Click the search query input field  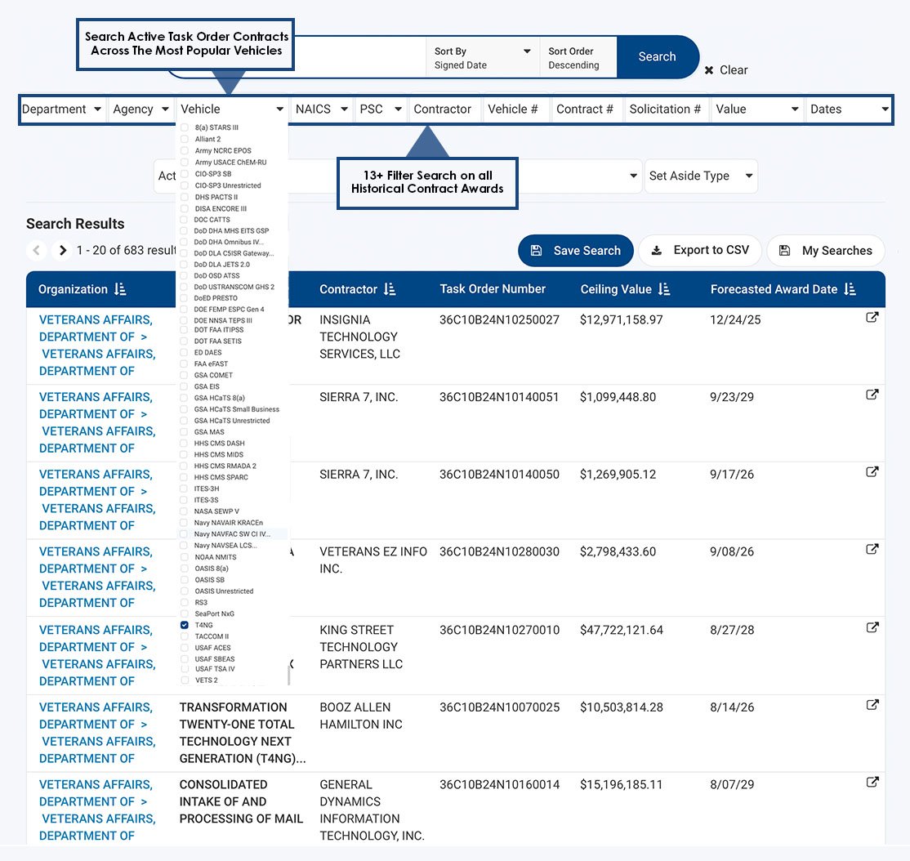(x=359, y=57)
